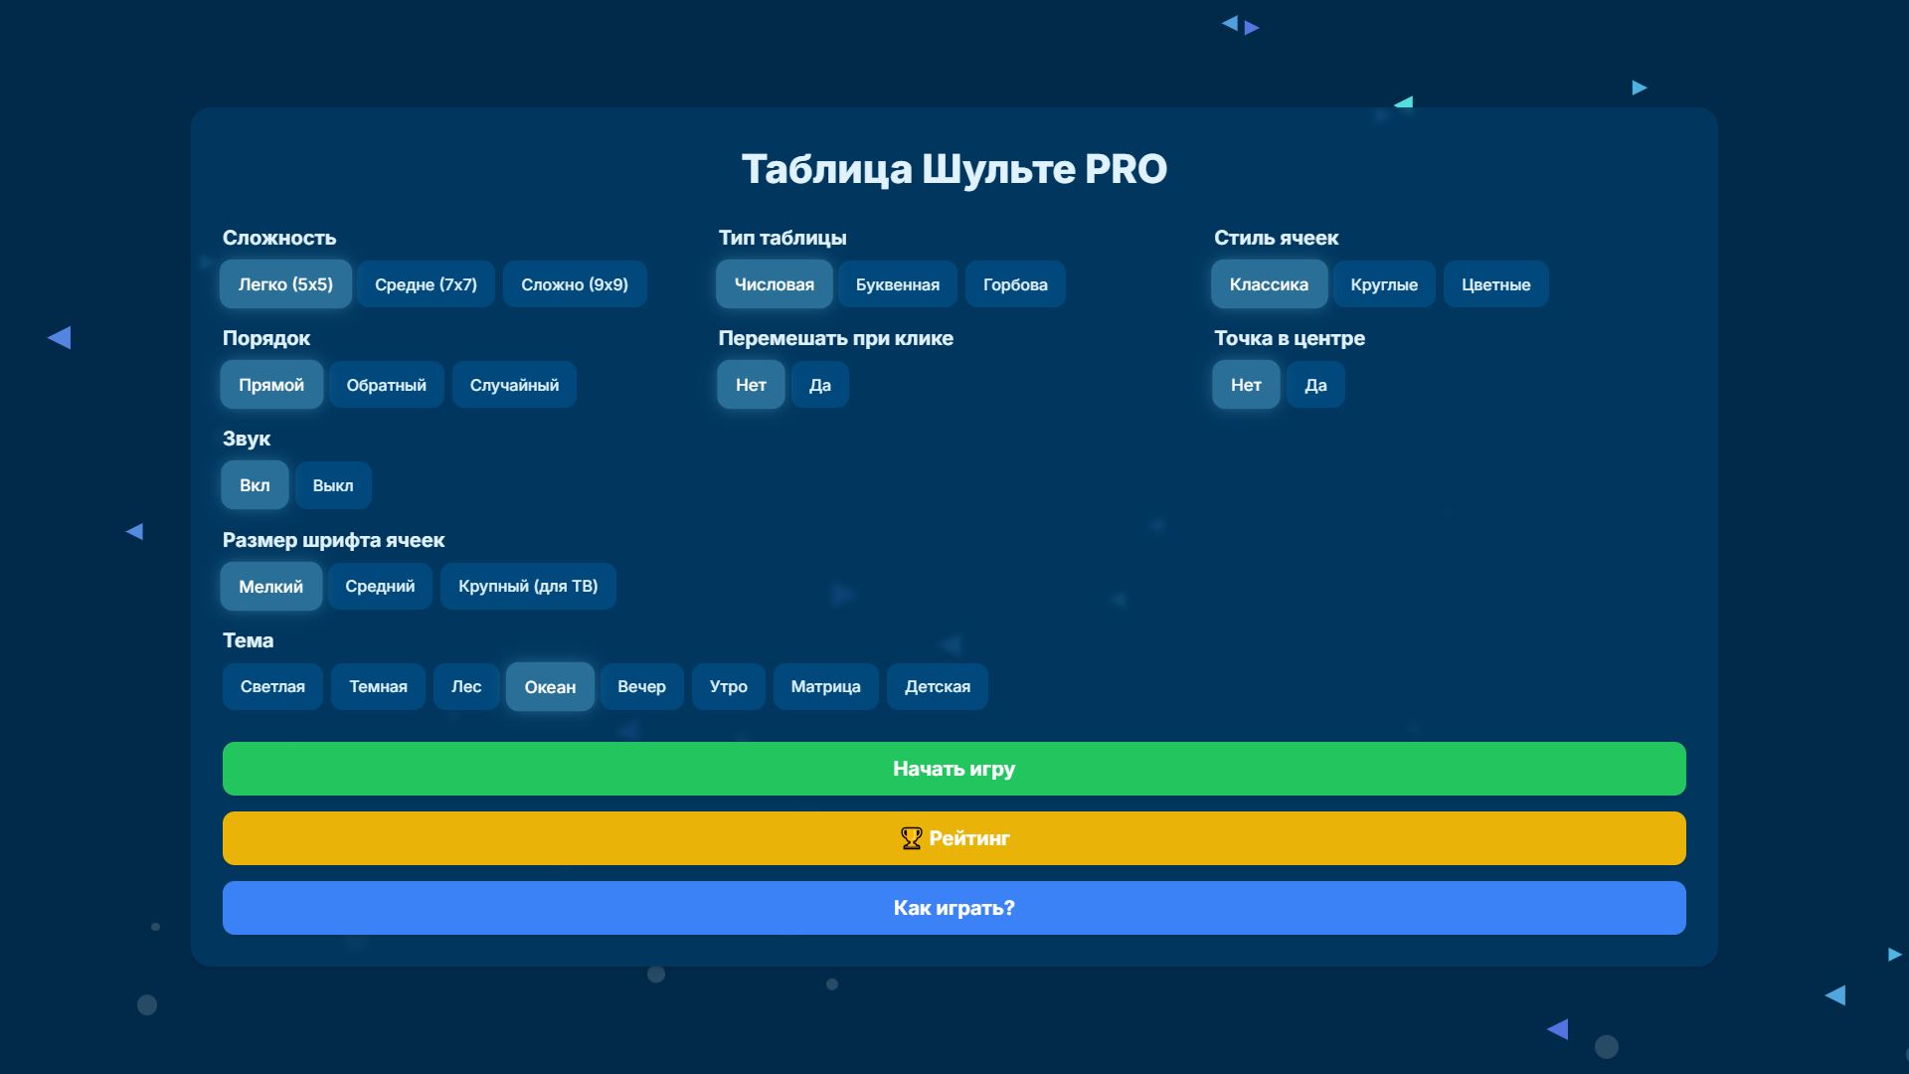The height and width of the screenshot is (1074, 1909).
Task: Select cell style Круглые
Action: (1384, 284)
